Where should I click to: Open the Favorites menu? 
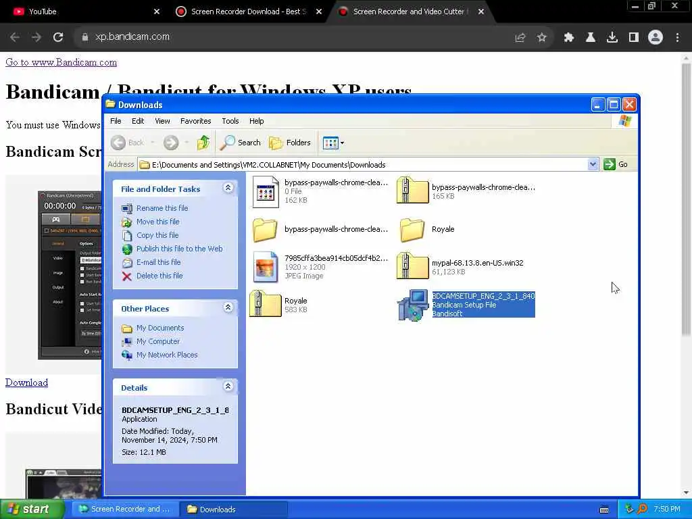click(195, 121)
